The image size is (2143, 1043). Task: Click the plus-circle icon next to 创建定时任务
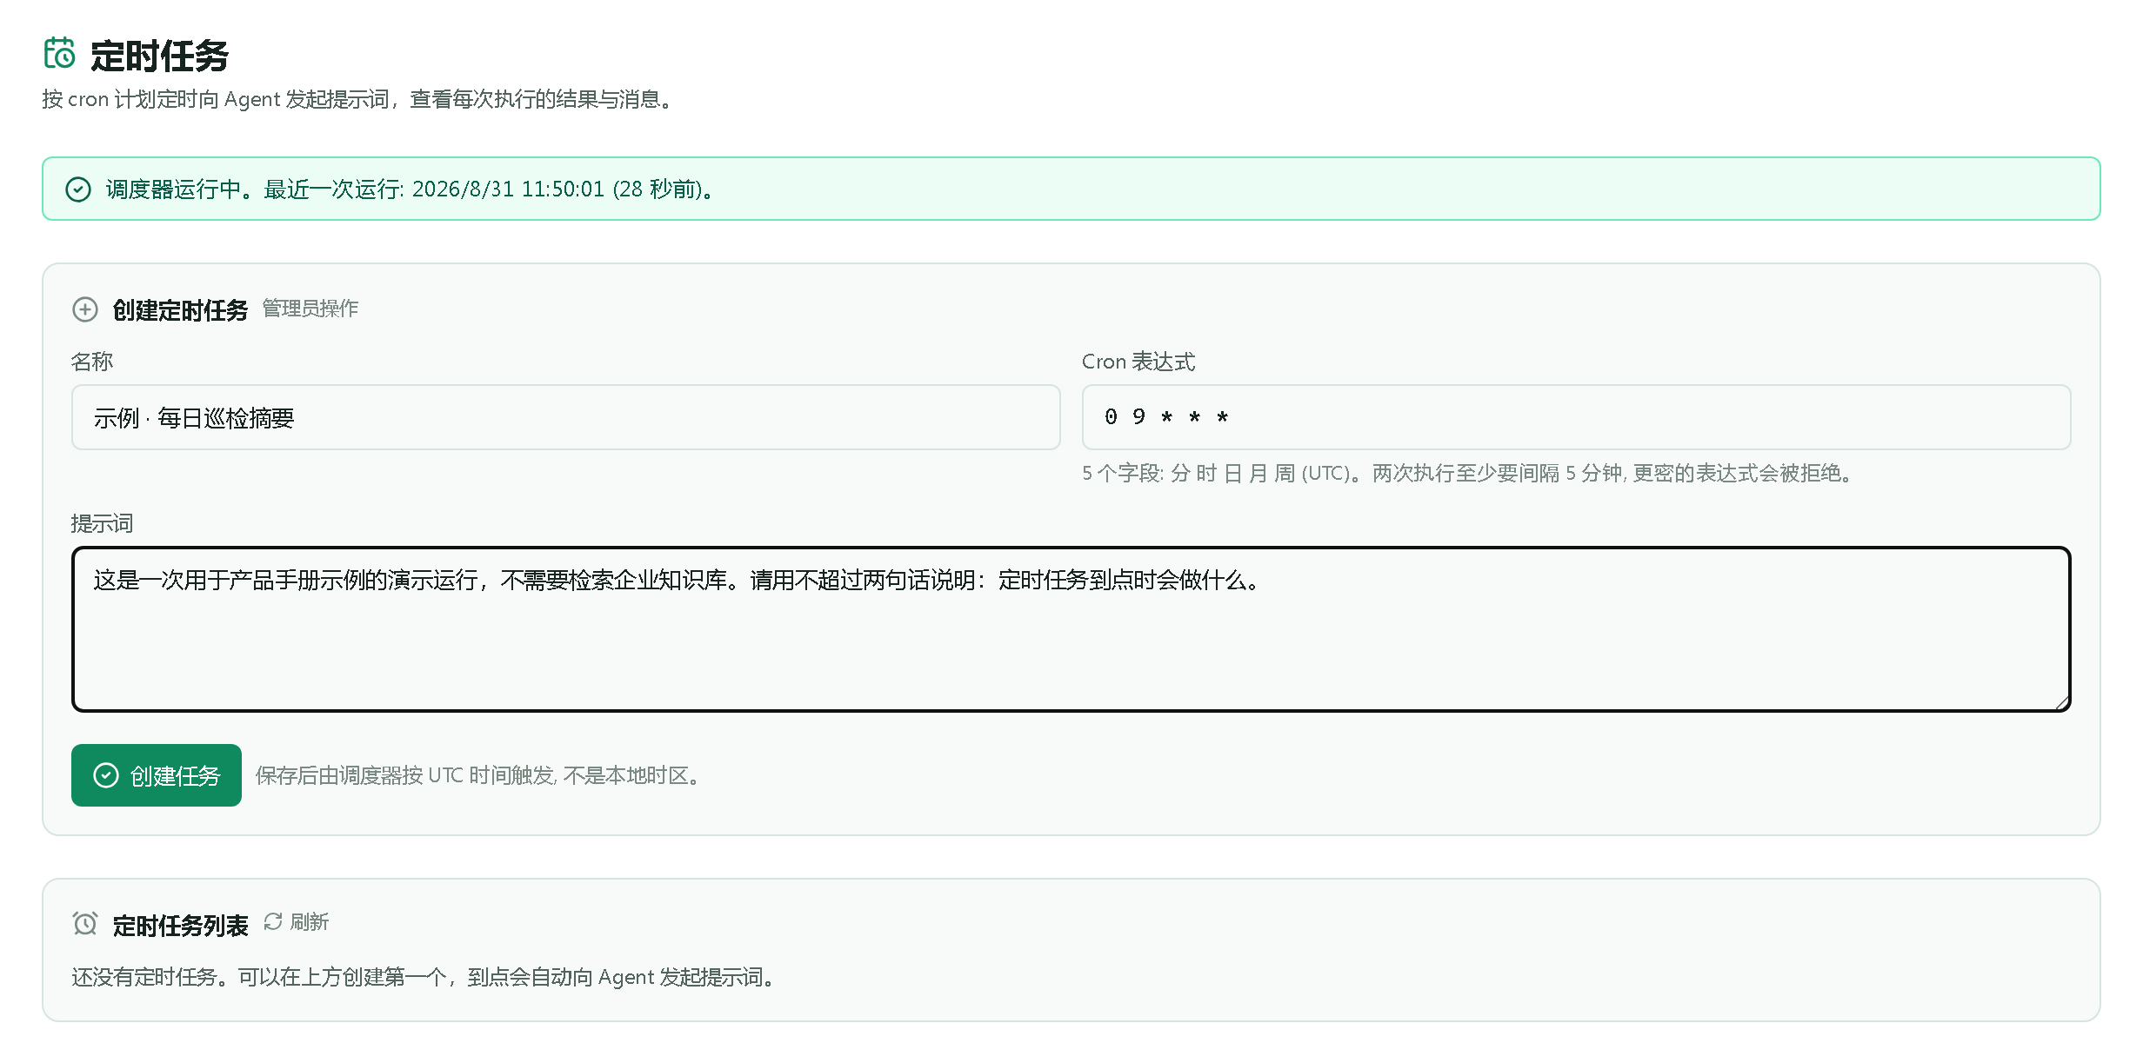[x=85, y=309]
